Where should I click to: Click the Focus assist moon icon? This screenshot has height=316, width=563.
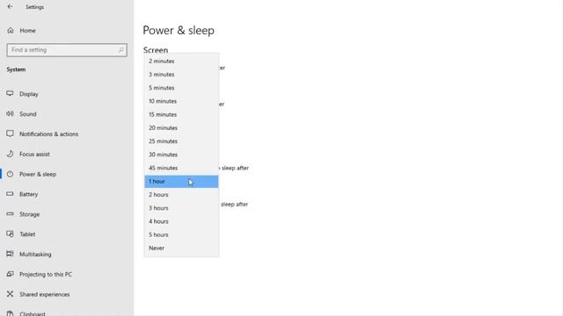[10, 154]
